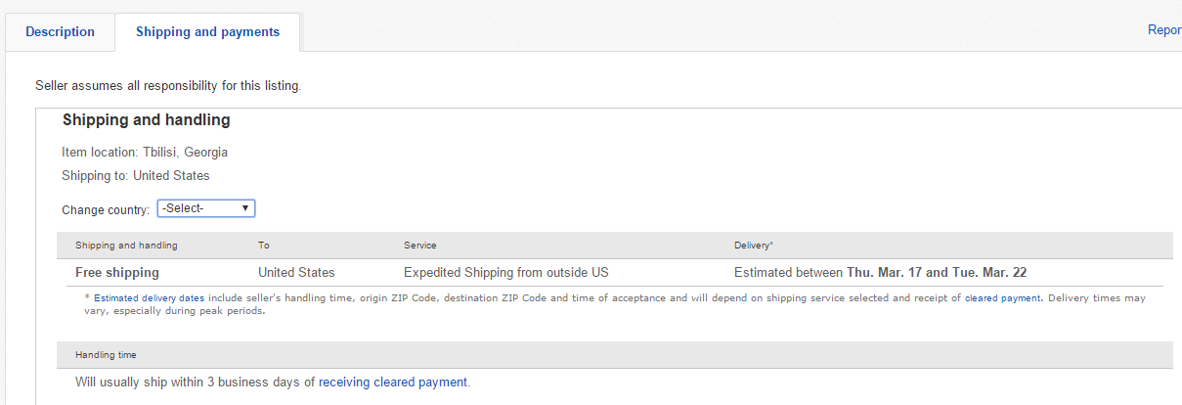Click the bold Shipping and handling heading
The image size is (1182, 405).
146,120
